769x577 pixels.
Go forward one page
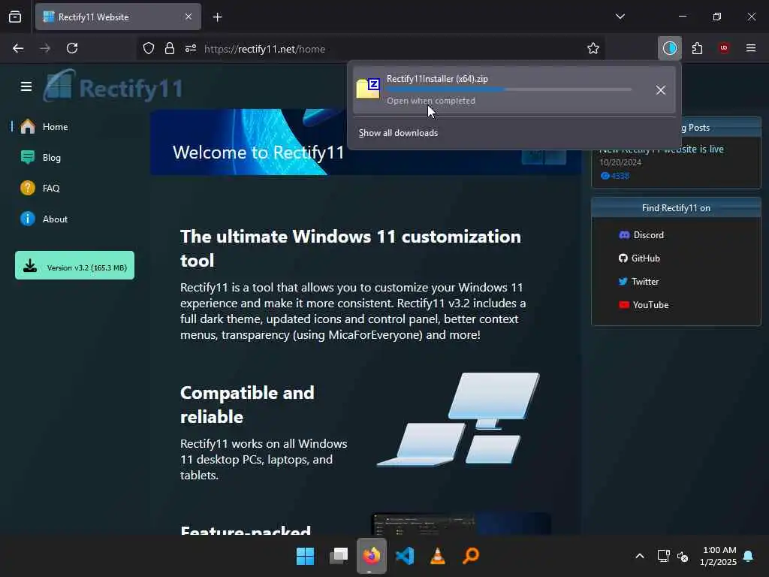click(45, 48)
